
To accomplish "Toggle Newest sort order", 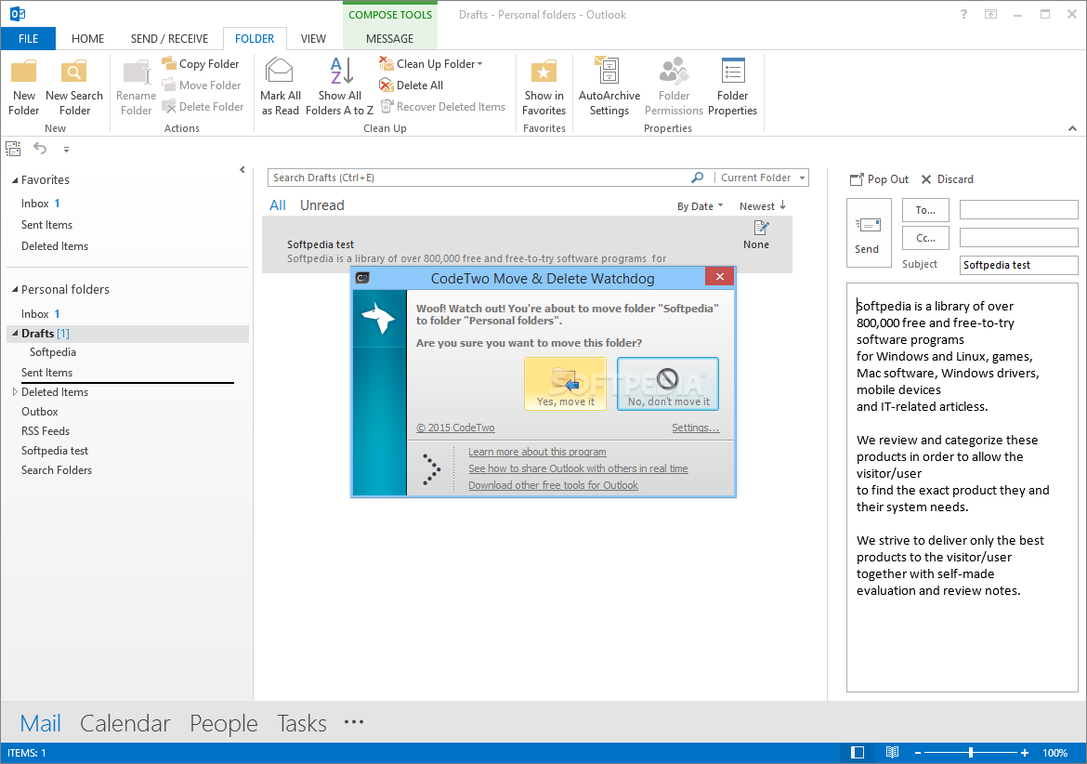I will (x=763, y=206).
